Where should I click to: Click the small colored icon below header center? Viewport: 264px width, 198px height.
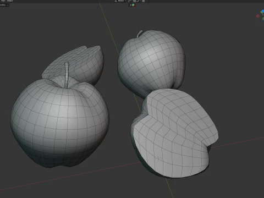(133, 5)
